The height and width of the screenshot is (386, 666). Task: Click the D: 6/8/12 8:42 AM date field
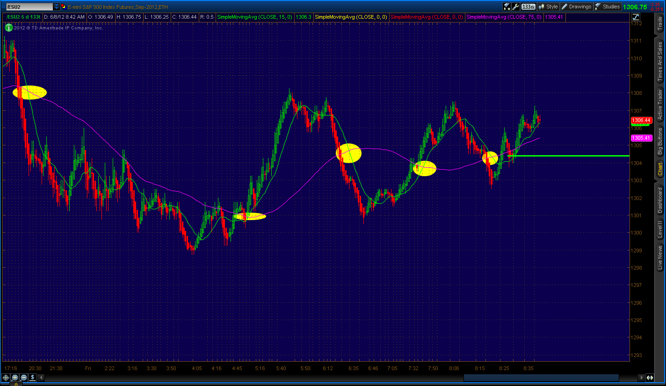click(64, 17)
